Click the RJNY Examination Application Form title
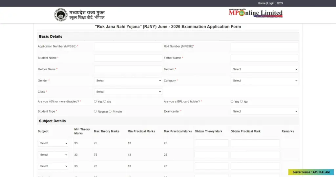 [168, 27]
